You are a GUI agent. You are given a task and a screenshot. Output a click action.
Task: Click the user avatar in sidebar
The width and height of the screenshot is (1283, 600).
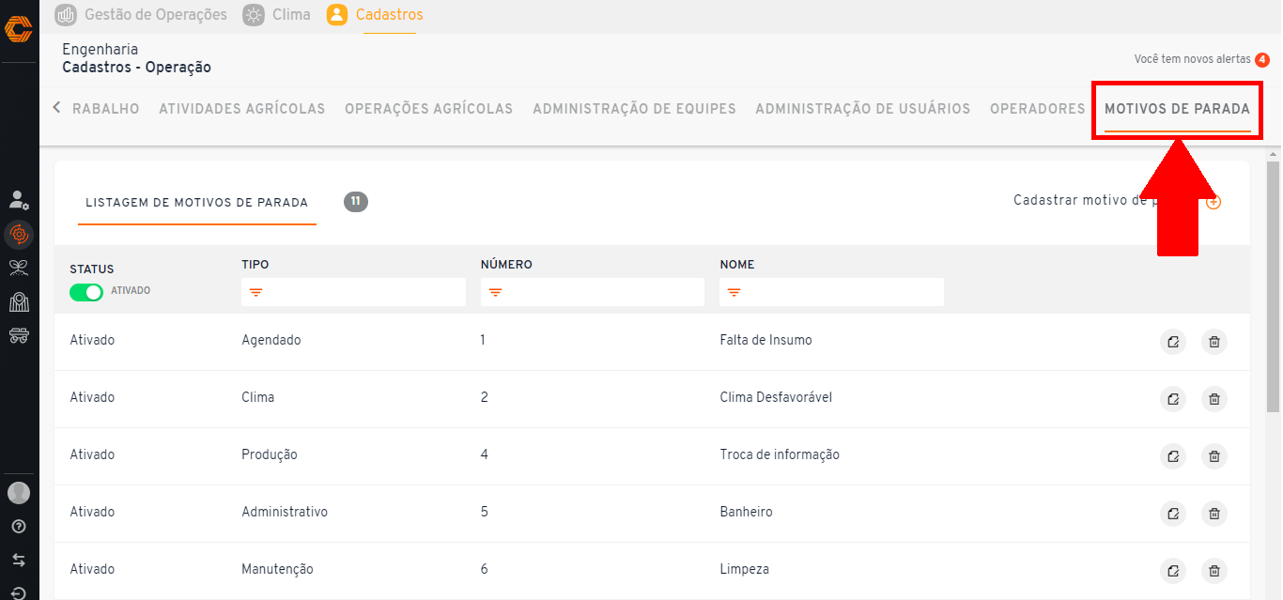(19, 492)
